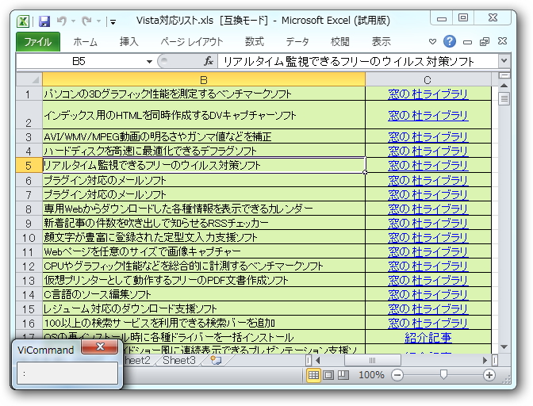
Task: Click the zoom slider handle
Action: coord(443,375)
